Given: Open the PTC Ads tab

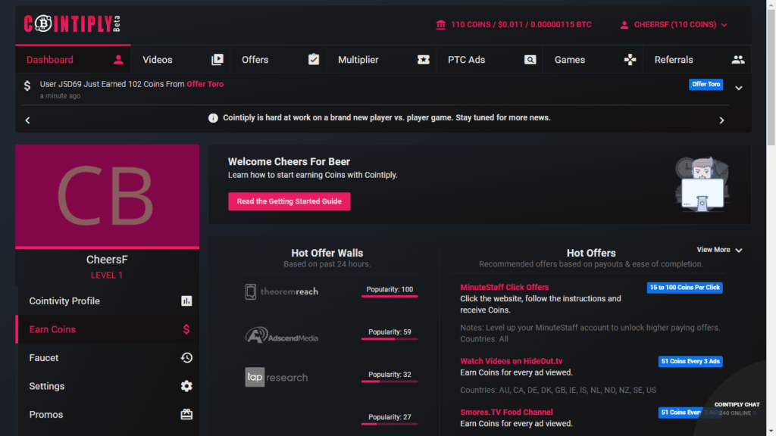Looking at the screenshot, I should coord(490,59).
